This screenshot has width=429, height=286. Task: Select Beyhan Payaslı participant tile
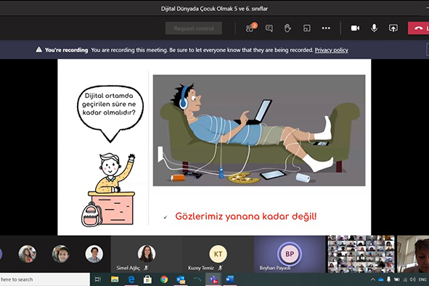(x=290, y=255)
